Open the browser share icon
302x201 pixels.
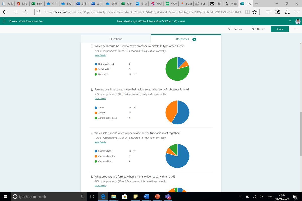[287, 12]
